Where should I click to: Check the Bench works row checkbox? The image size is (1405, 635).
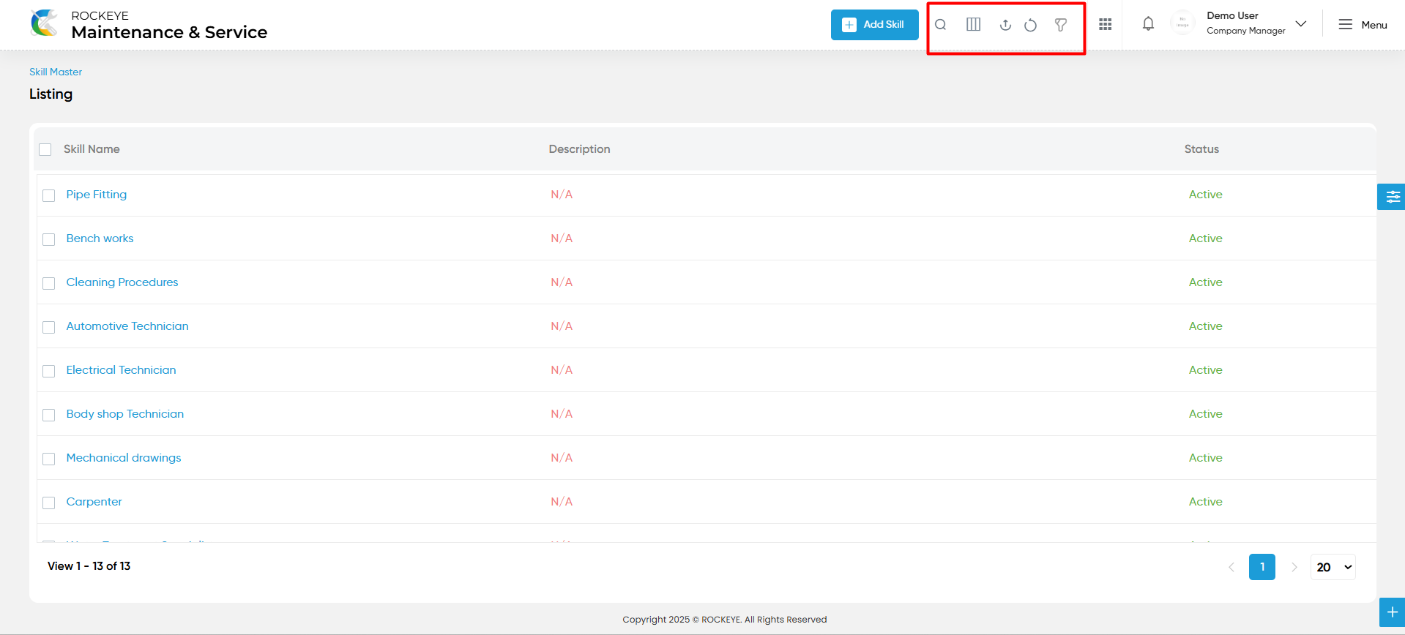pos(49,239)
